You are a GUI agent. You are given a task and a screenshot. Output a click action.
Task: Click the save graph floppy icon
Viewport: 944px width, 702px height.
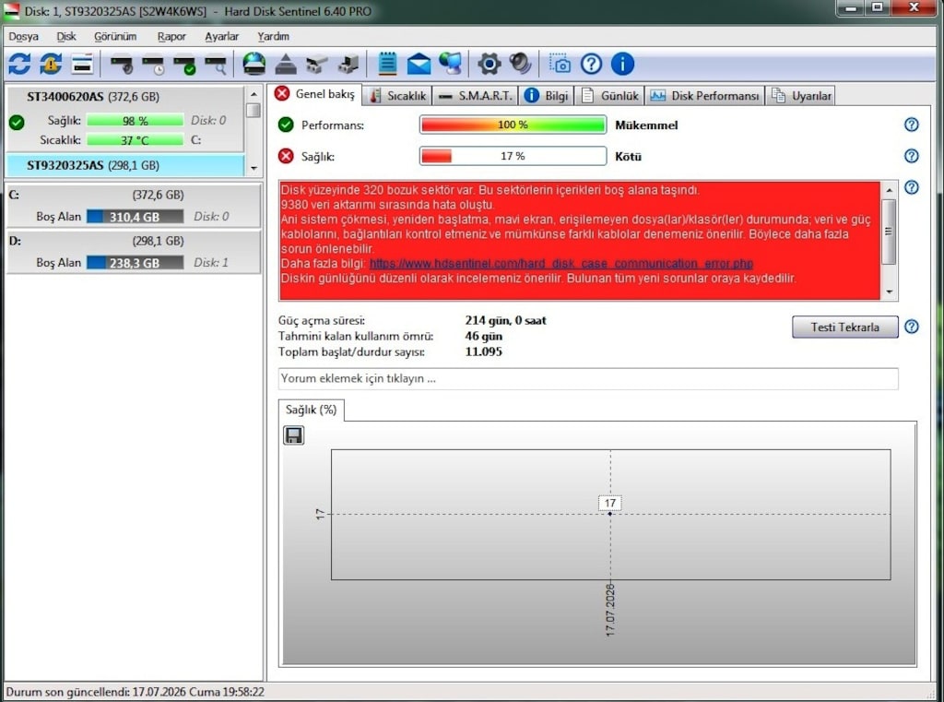pos(294,435)
